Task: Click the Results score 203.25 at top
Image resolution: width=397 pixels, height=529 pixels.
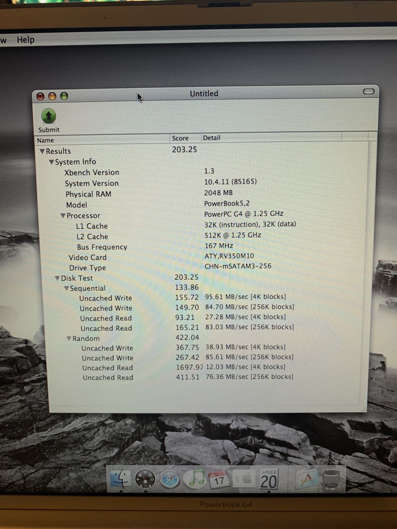Action: point(184,150)
